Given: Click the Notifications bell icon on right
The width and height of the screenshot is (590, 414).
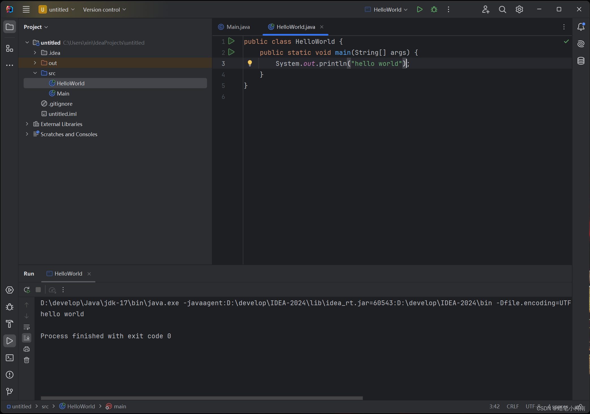Looking at the screenshot, I should (581, 27).
